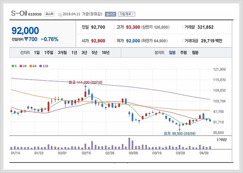243x173 pixels.
Task: Select the 5년 line chart period
Action: 94,53
